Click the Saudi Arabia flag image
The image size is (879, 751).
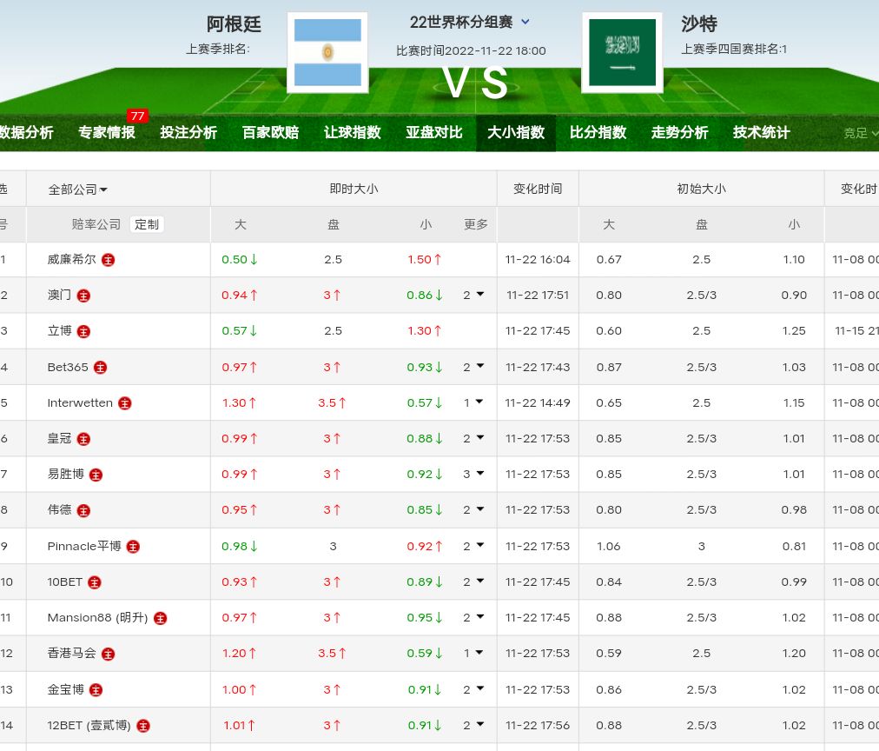[x=622, y=52]
